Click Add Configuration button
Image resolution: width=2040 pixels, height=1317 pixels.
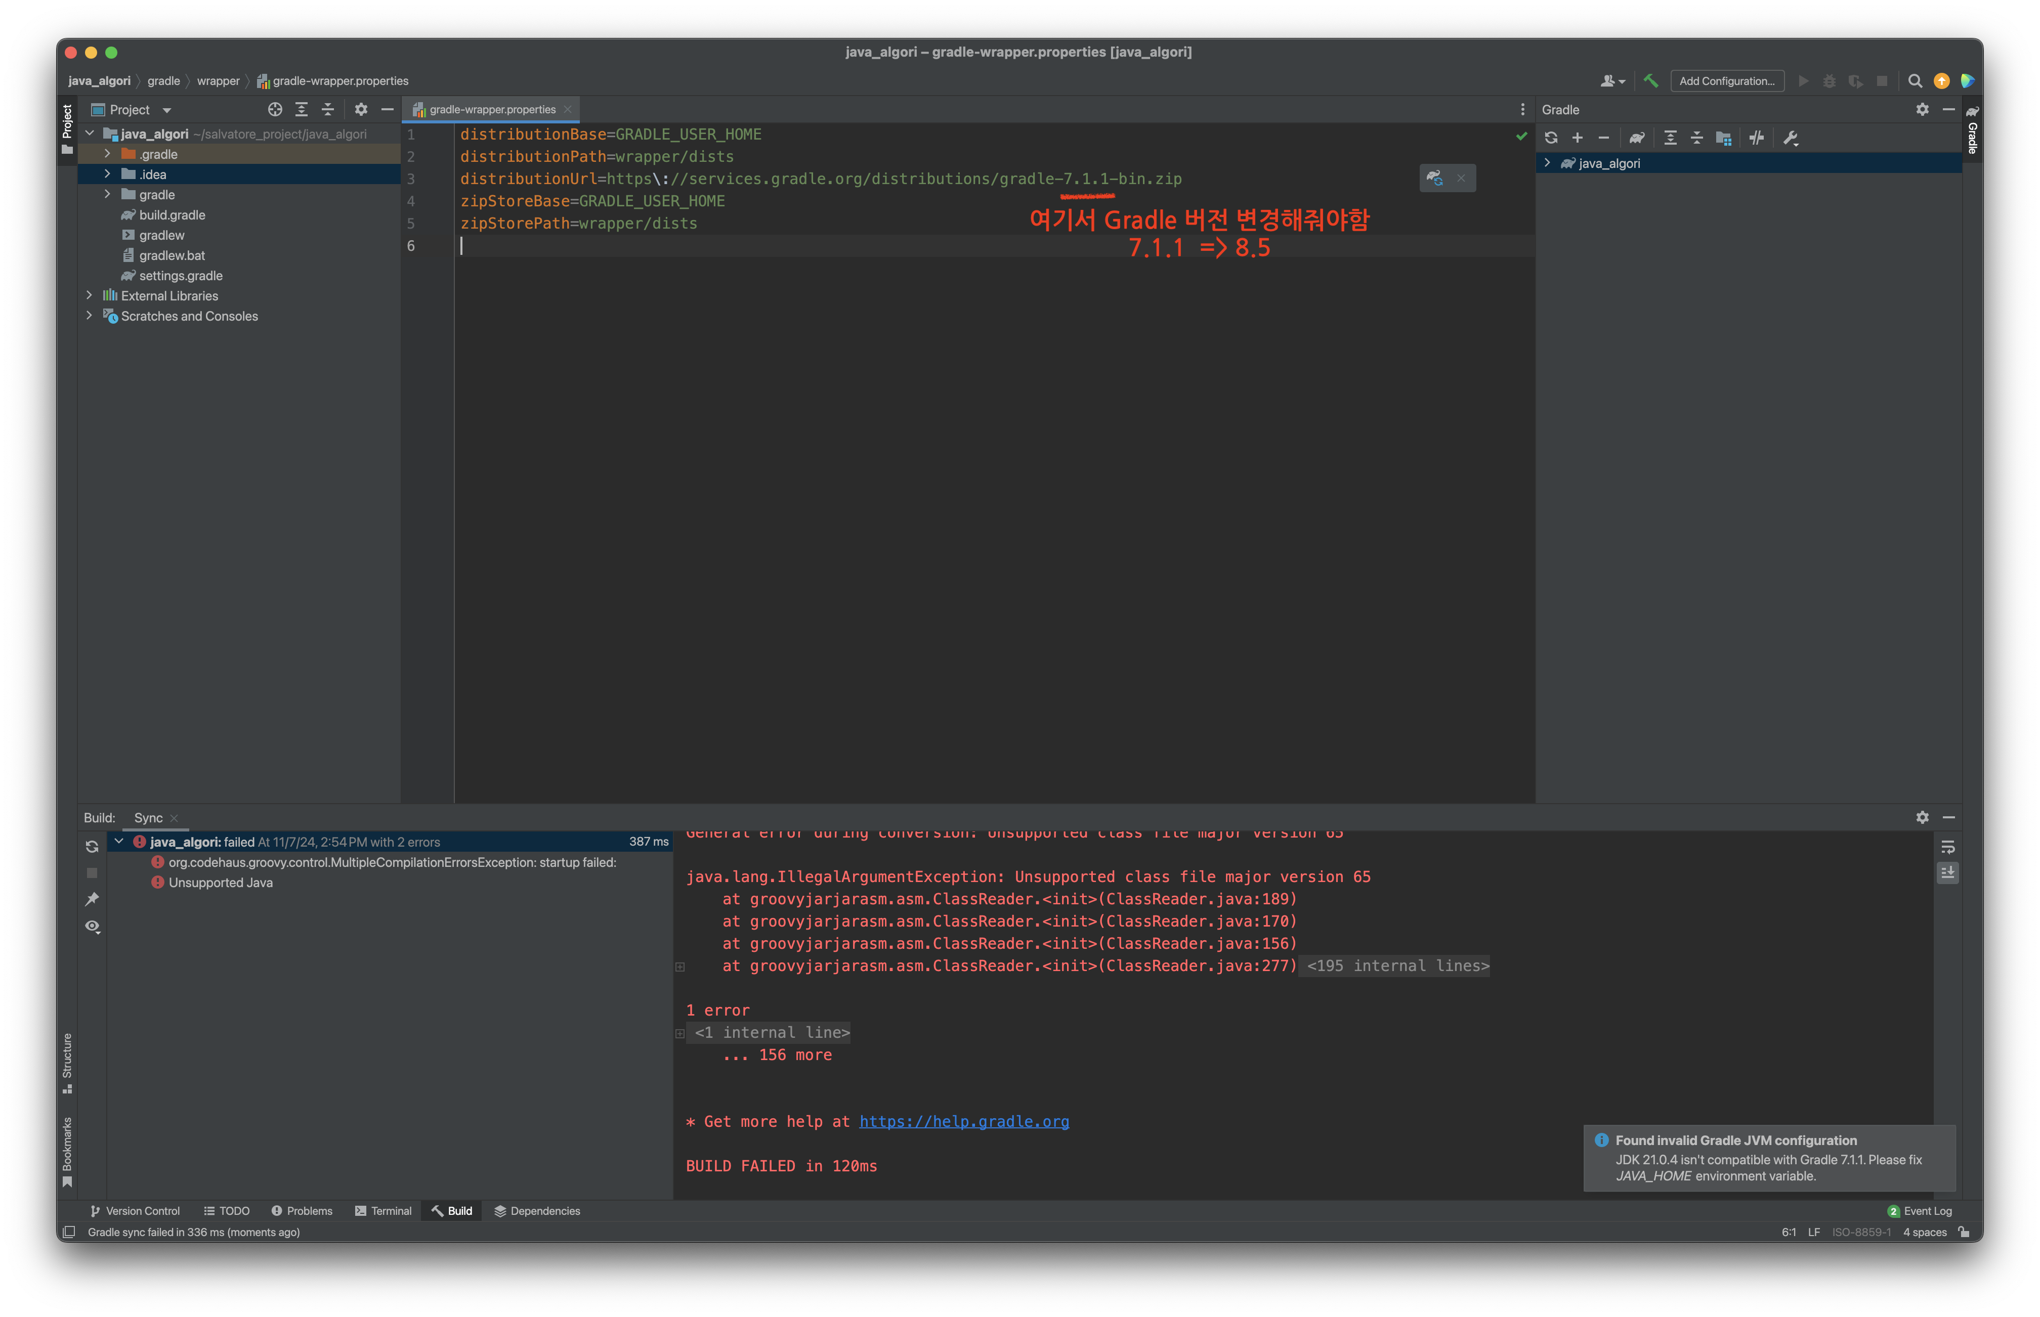(x=1726, y=80)
